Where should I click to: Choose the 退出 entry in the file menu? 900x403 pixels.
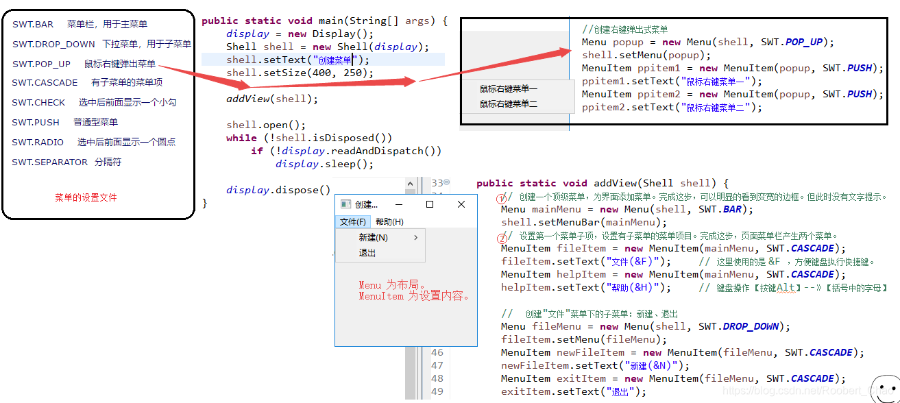coord(381,253)
